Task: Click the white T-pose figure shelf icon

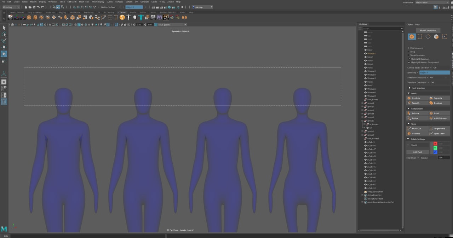Action: [128, 17]
